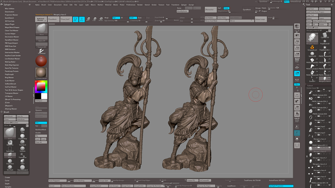Screen dimensions: 335x188
Task: Toggle the XYZ rotation mode
Action: [297, 84]
